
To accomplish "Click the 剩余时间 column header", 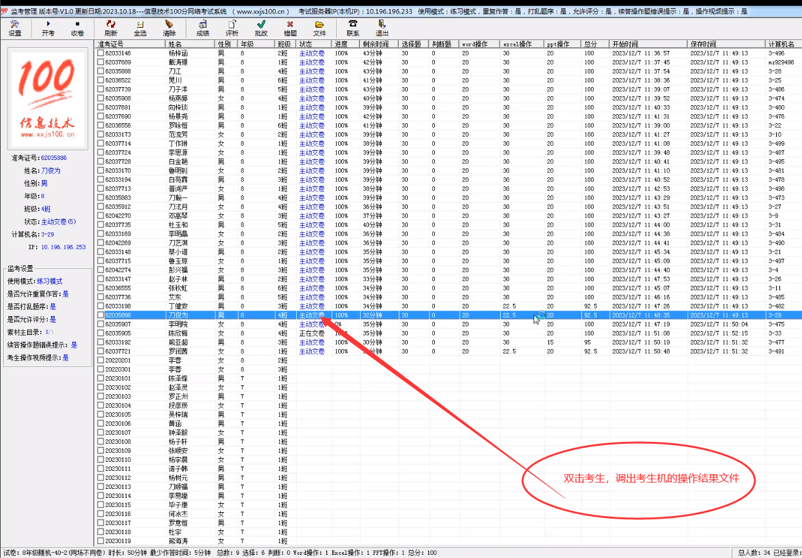I will point(379,44).
